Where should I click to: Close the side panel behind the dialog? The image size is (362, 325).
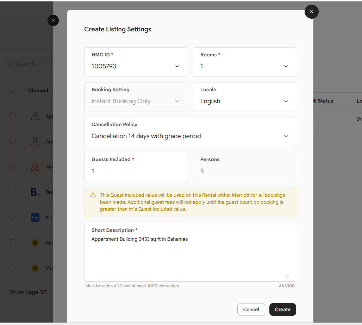(x=53, y=20)
